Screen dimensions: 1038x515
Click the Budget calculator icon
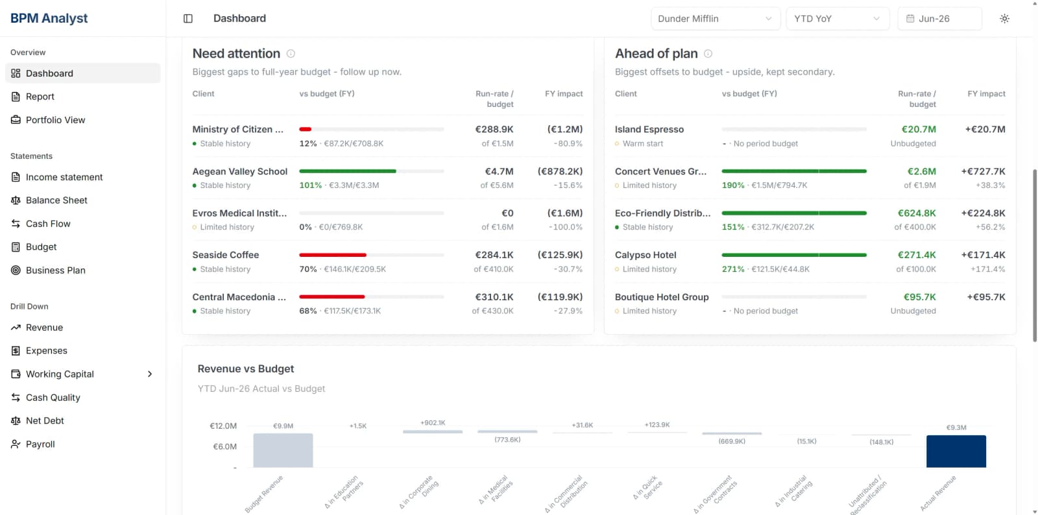click(x=16, y=247)
